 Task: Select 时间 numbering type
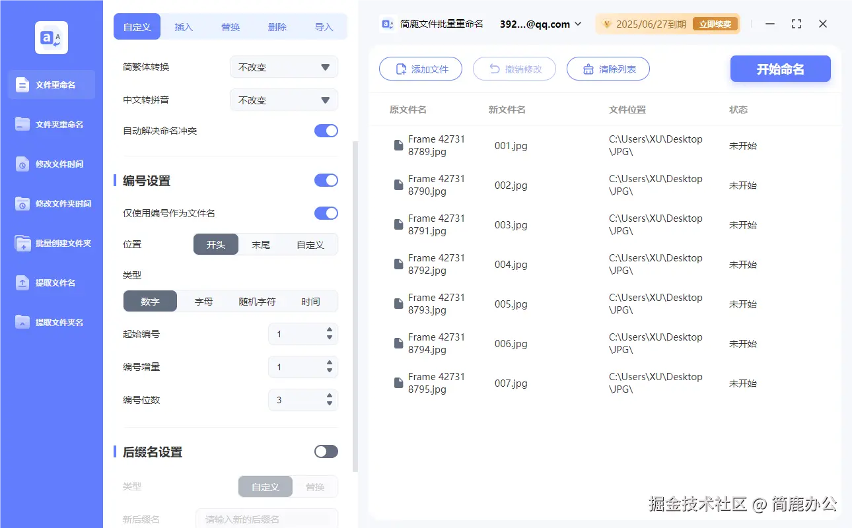pyautogui.click(x=310, y=301)
